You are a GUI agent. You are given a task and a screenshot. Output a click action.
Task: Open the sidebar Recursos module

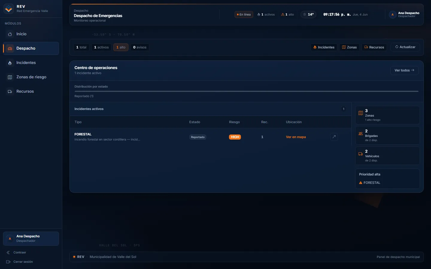tap(31, 91)
